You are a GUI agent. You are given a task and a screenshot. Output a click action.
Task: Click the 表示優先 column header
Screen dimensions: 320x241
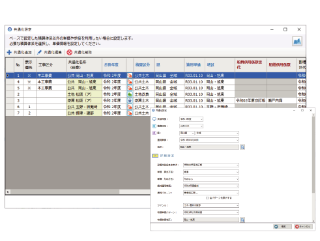[x=29, y=65]
